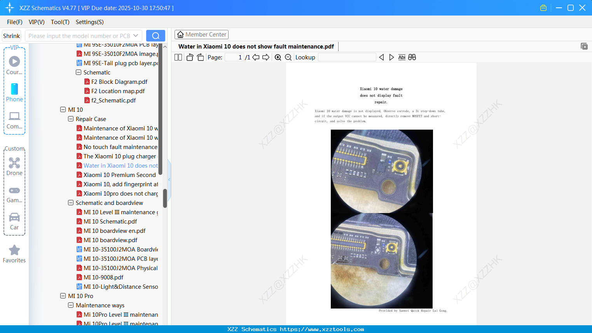Screen dimensions: 592x333
Task: Open f2_Schematic.pdf in the tree
Action: coord(110,100)
